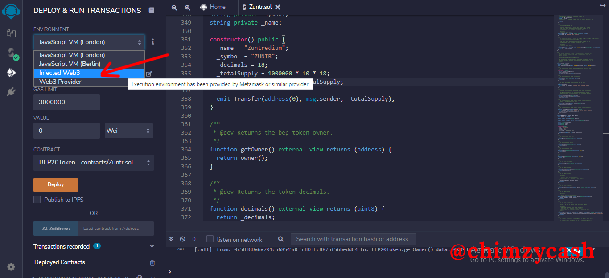Click the pending transactions count 0
Viewport: 609px width, 278px height.
(194, 239)
